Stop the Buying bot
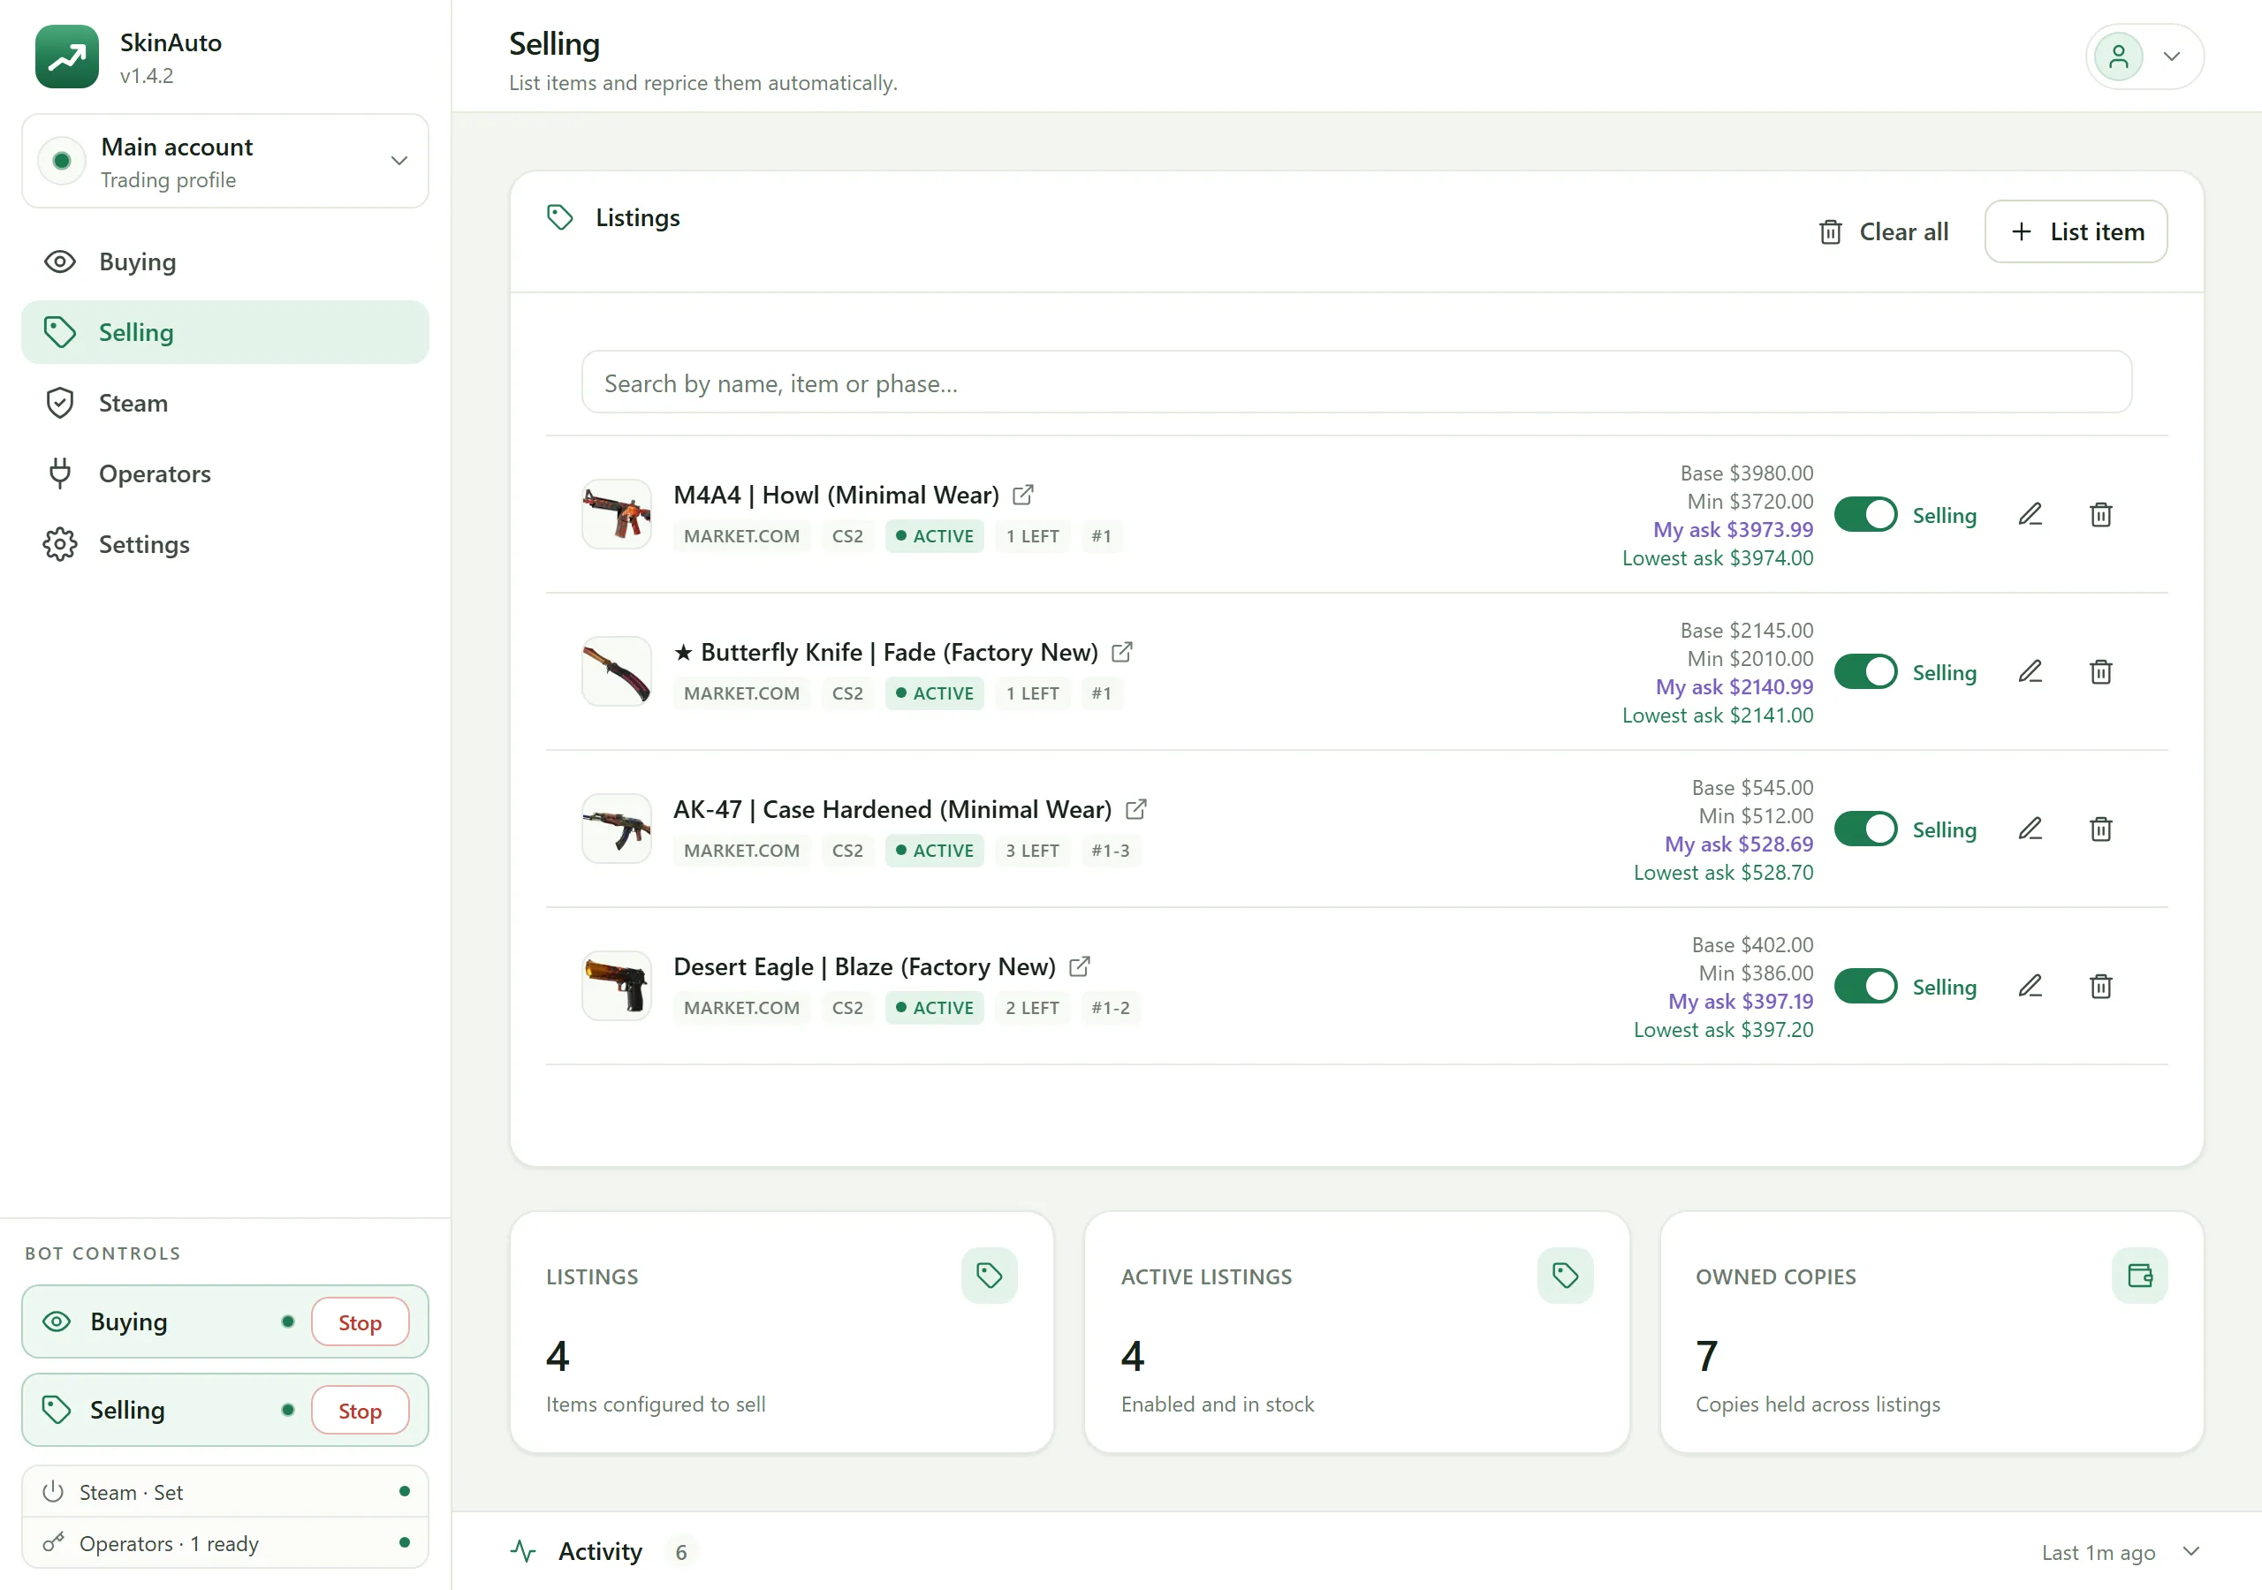 (360, 1322)
